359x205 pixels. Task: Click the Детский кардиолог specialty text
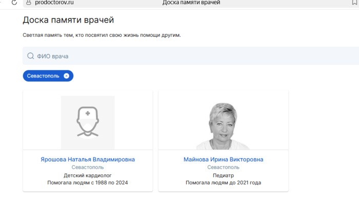point(88,175)
